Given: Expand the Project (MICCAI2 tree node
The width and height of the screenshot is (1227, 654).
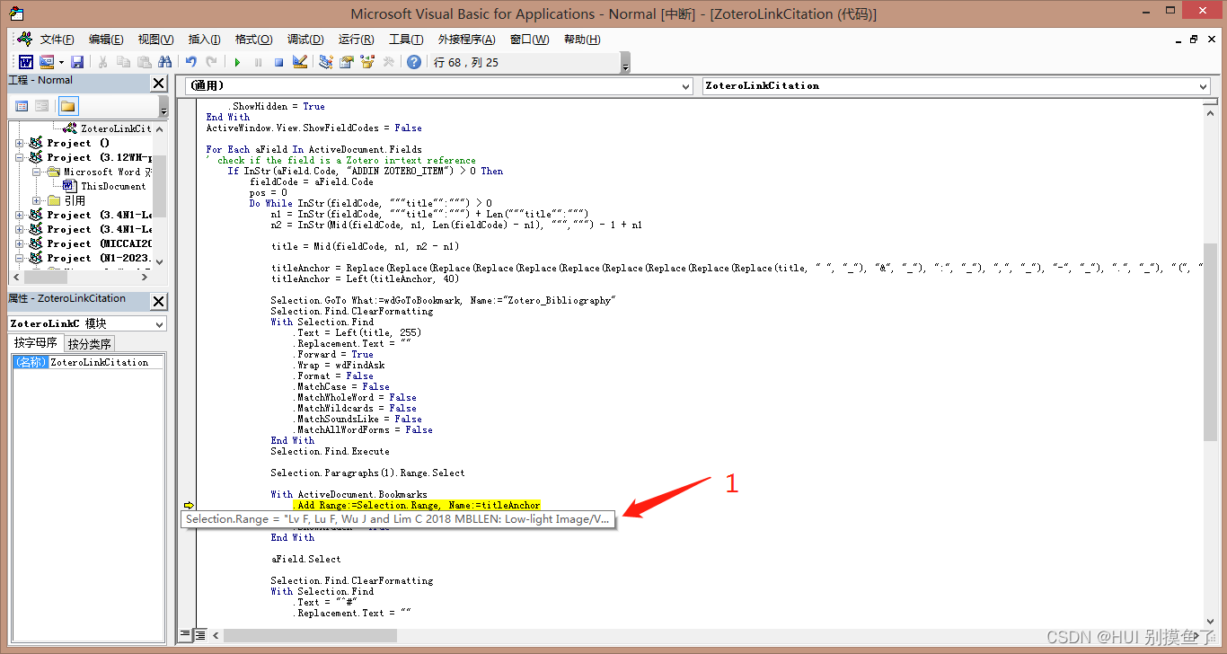Looking at the screenshot, I should [20, 243].
